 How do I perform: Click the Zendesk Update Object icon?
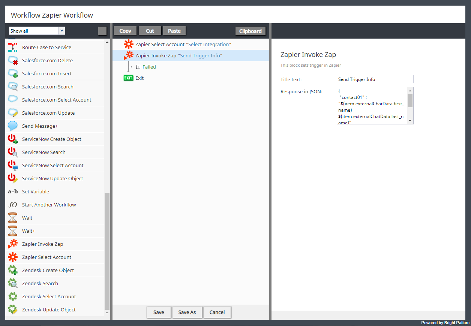point(13,310)
